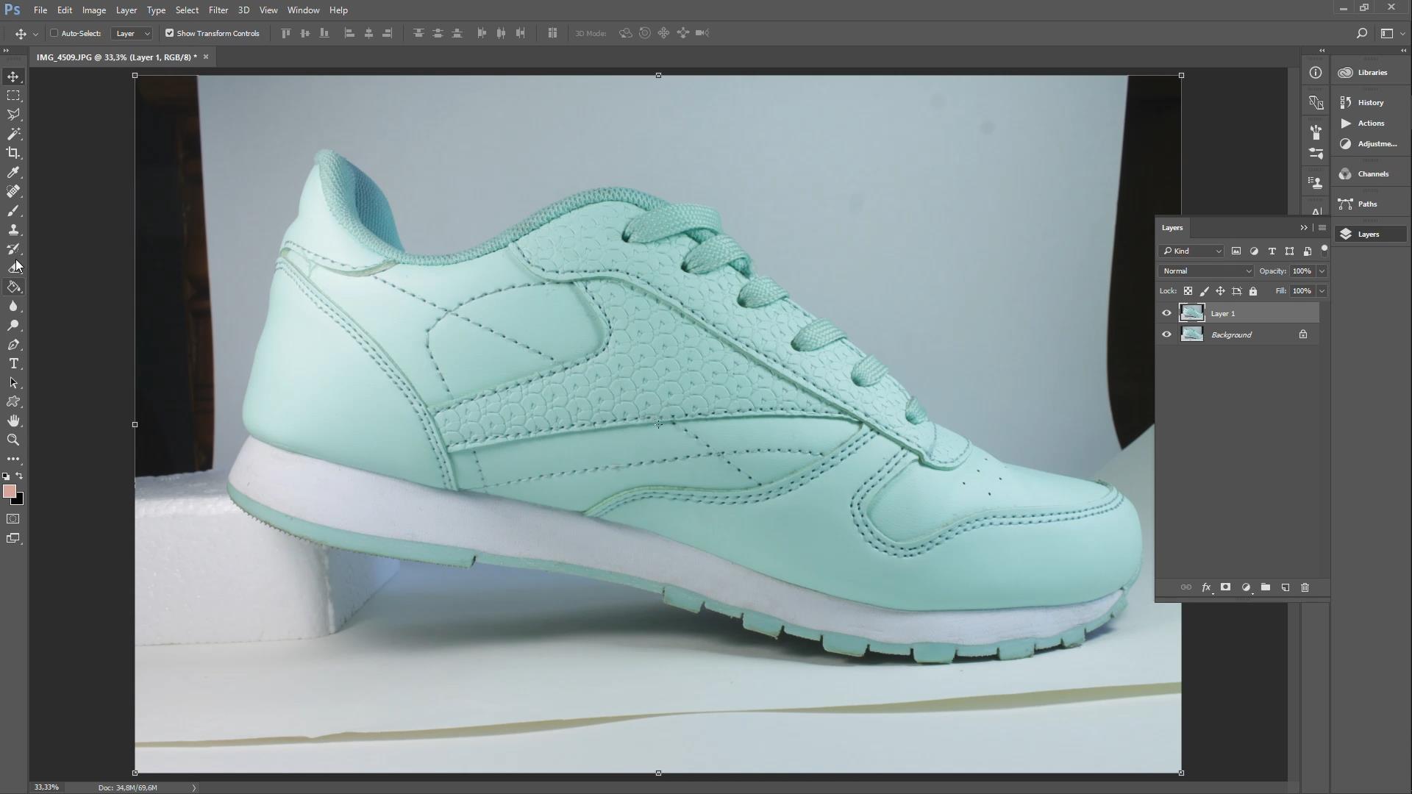Open the Opacity dropdown arrow
The image size is (1412, 794).
[x=1321, y=271]
